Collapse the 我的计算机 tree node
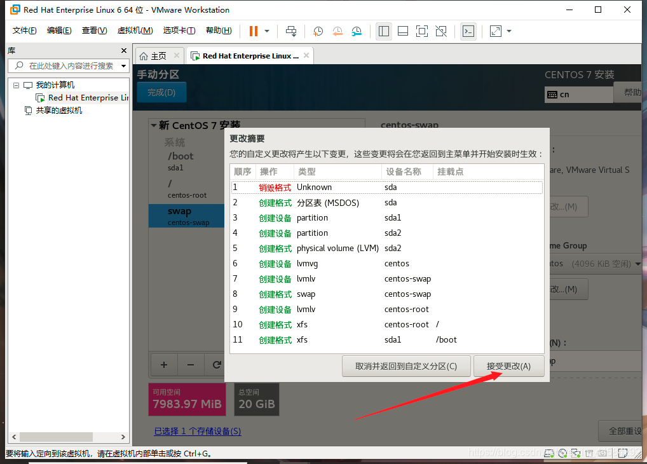Screen dimensions: 647x464 [x=16, y=85]
